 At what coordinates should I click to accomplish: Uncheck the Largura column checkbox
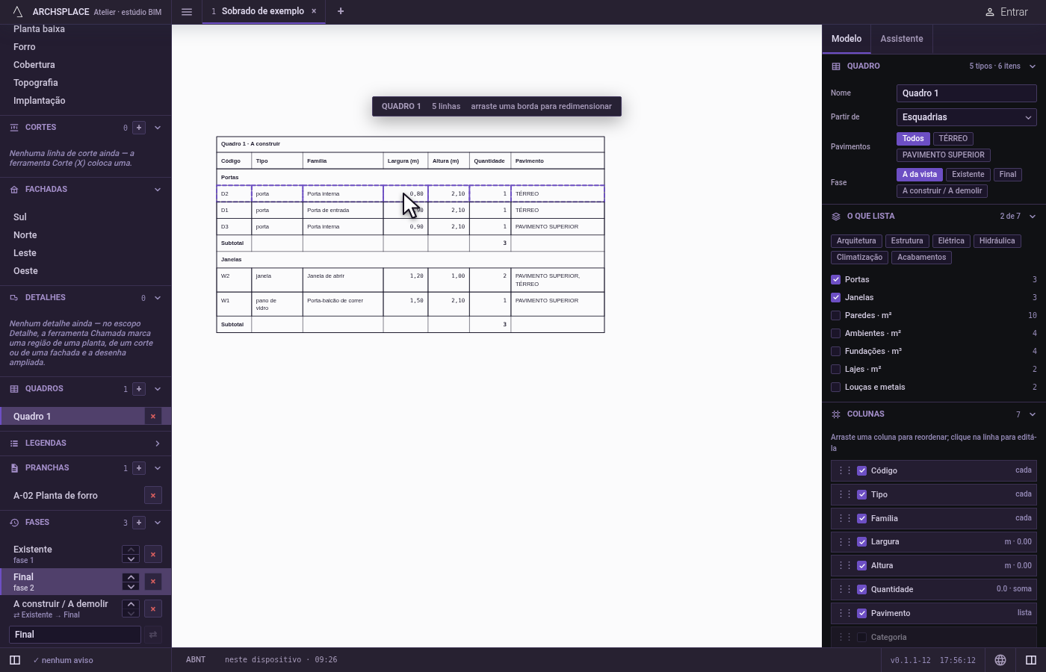tap(862, 542)
